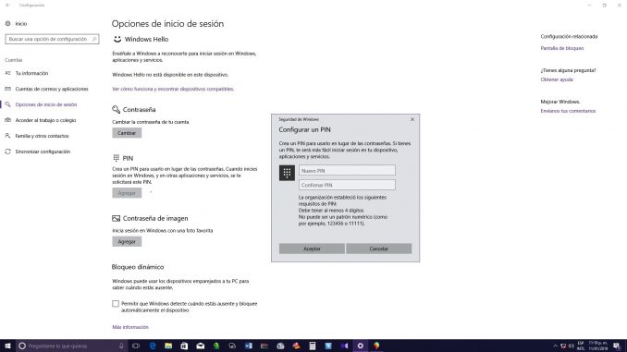Click the ESP input language indicator
The image size is (627, 352).
click(x=581, y=346)
